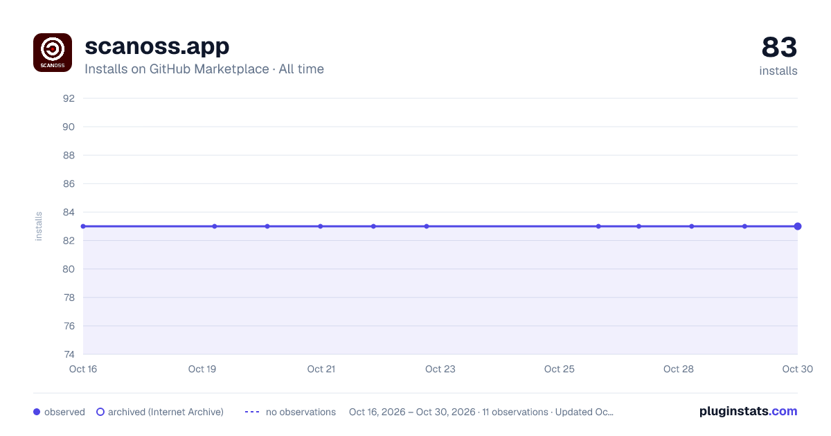Click the 78 y-axis value
Screen dimensions: 831x436
click(x=69, y=298)
